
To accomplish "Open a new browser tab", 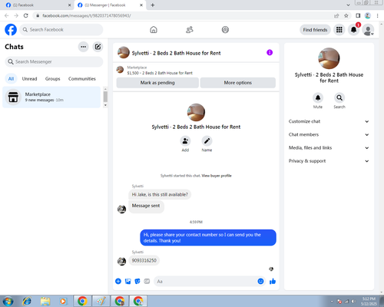I will click(153, 5).
